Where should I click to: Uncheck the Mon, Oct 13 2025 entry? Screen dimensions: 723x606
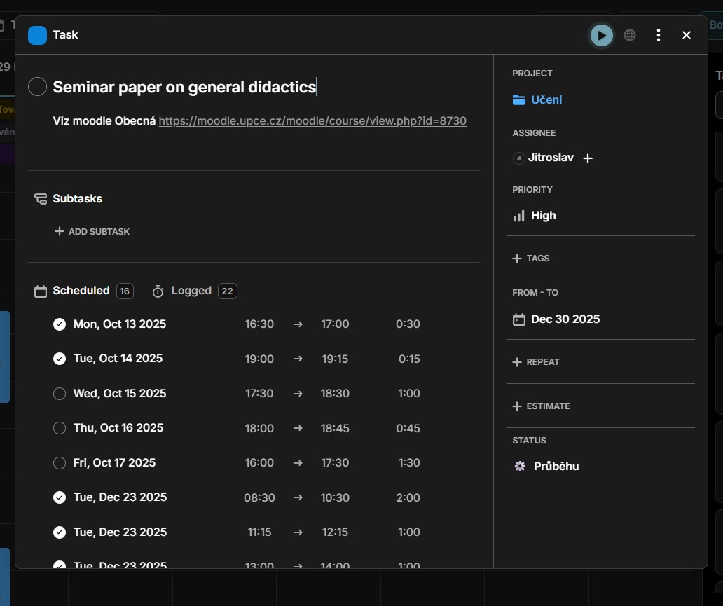pos(60,324)
